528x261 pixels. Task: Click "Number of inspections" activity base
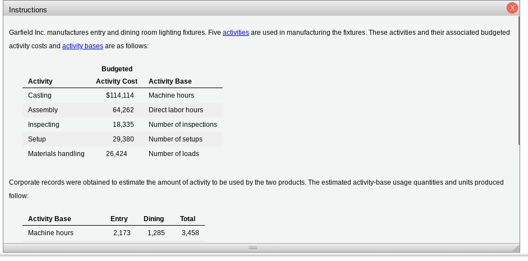point(183,125)
